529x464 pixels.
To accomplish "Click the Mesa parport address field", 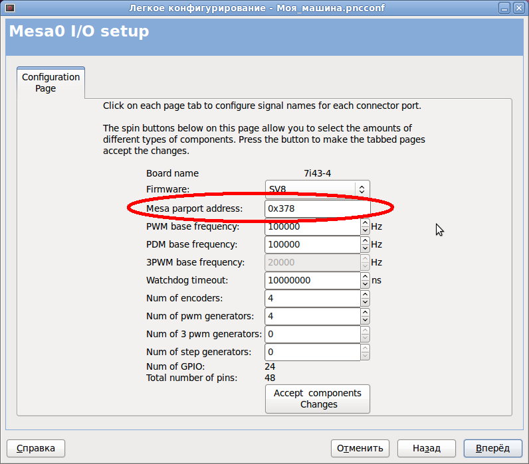I will tap(316, 208).
